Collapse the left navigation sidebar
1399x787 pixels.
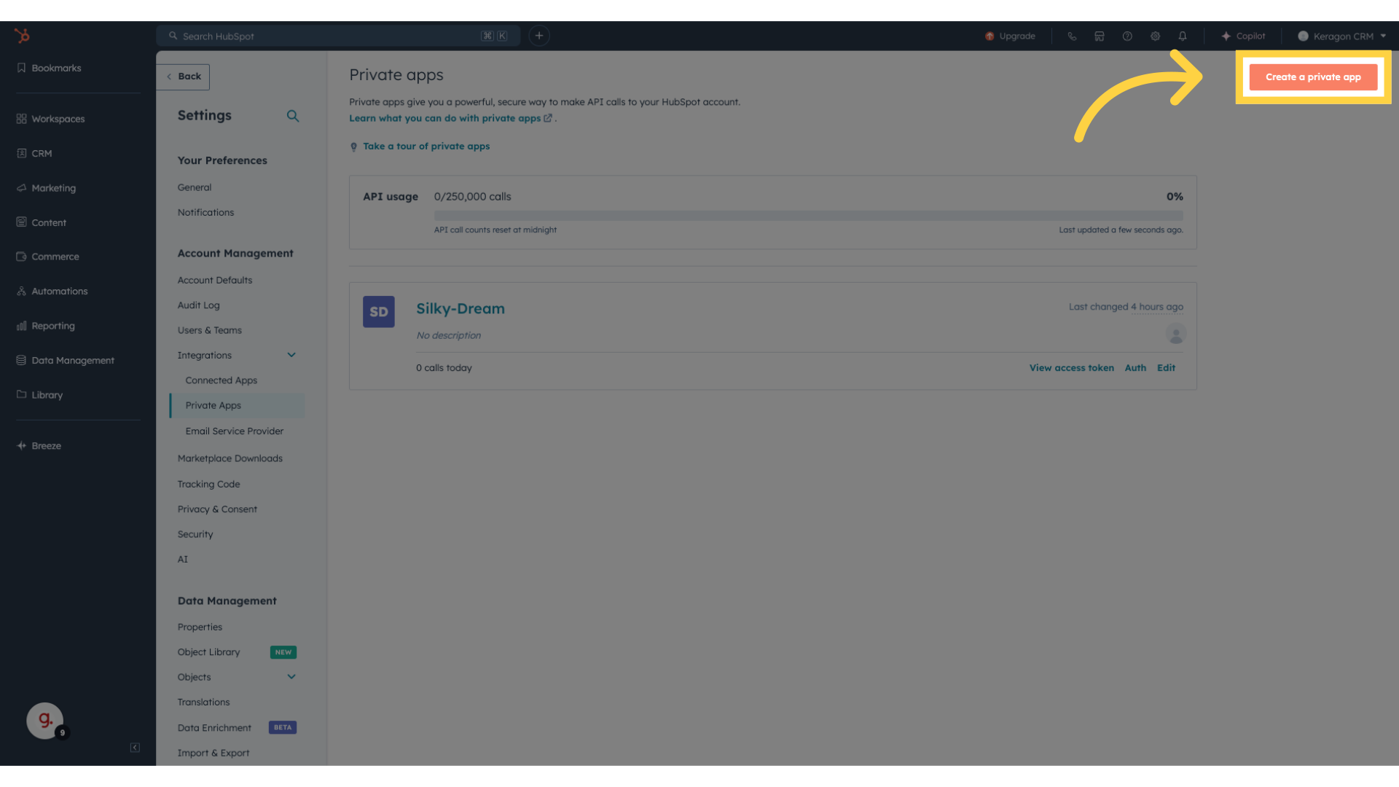coord(135,748)
